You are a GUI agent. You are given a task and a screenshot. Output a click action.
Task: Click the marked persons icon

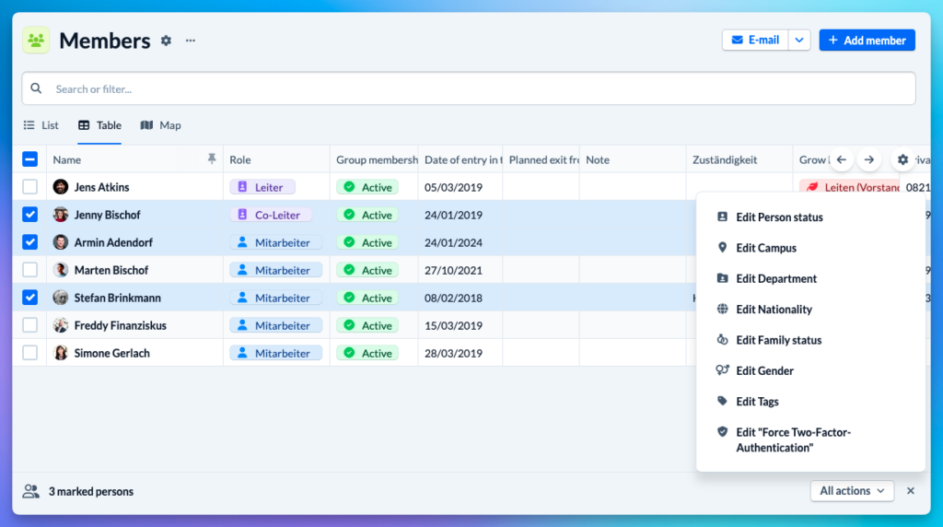(x=30, y=491)
